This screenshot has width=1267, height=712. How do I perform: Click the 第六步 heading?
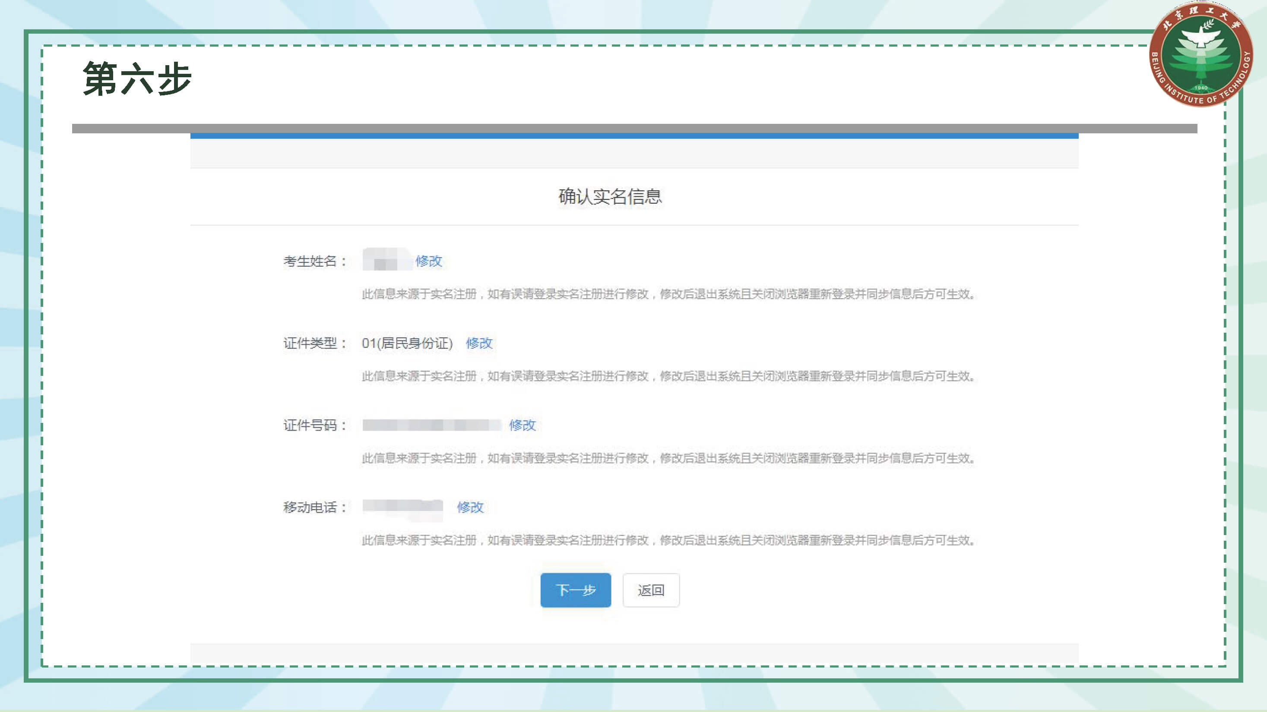(x=137, y=79)
